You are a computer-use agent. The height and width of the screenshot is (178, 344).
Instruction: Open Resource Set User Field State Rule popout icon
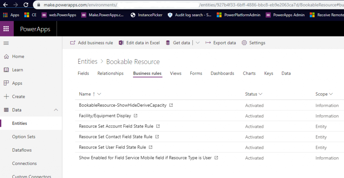(150, 147)
